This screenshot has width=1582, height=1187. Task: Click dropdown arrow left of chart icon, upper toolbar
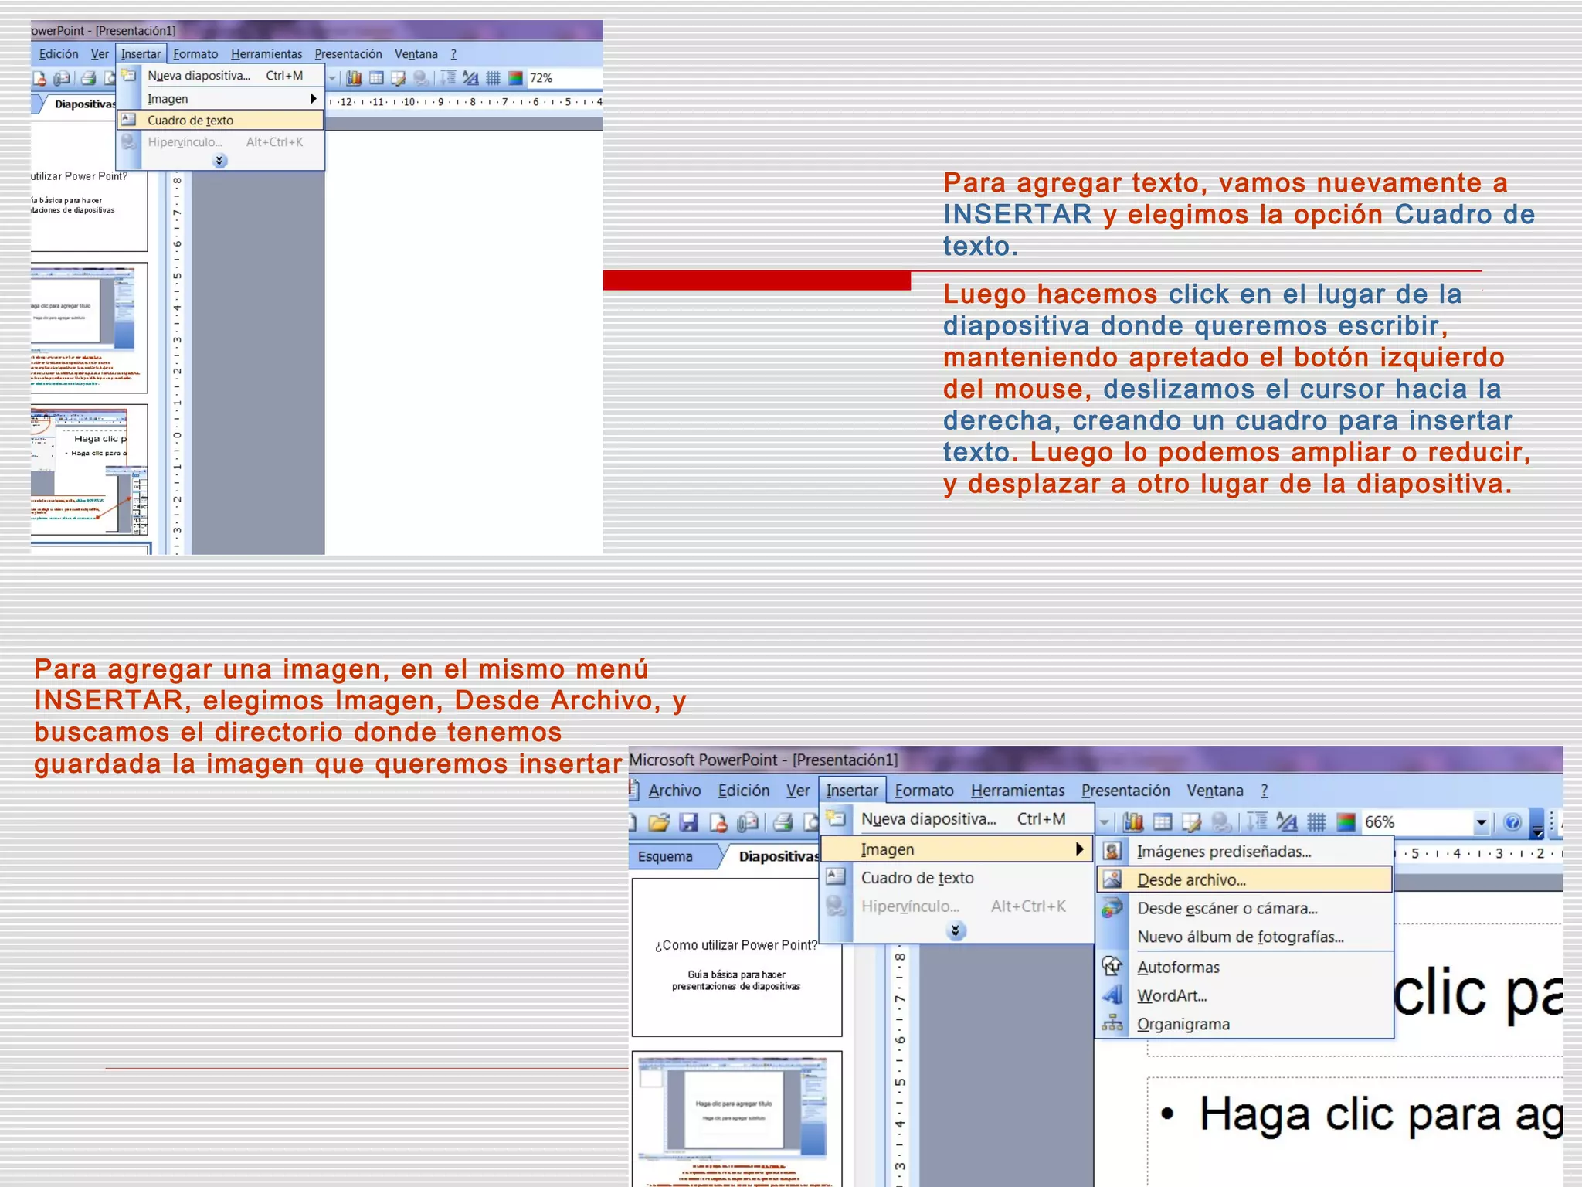[x=332, y=78]
